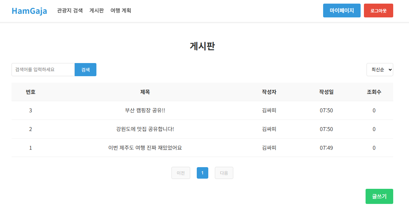The image size is (409, 221).
Task: Open the 여행 계획 menu
Action: click(121, 11)
